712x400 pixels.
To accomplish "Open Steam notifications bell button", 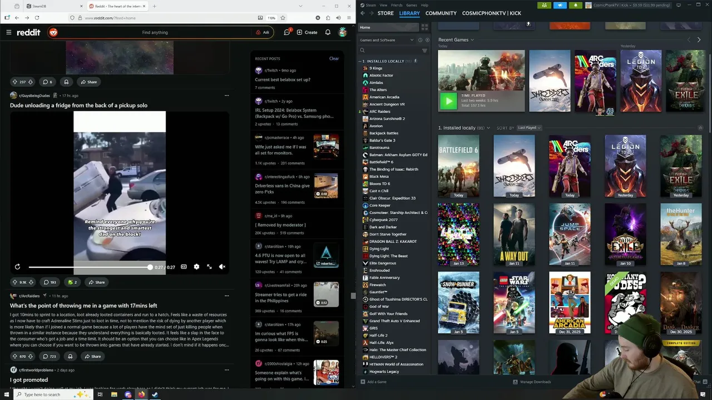I will (575, 5).
